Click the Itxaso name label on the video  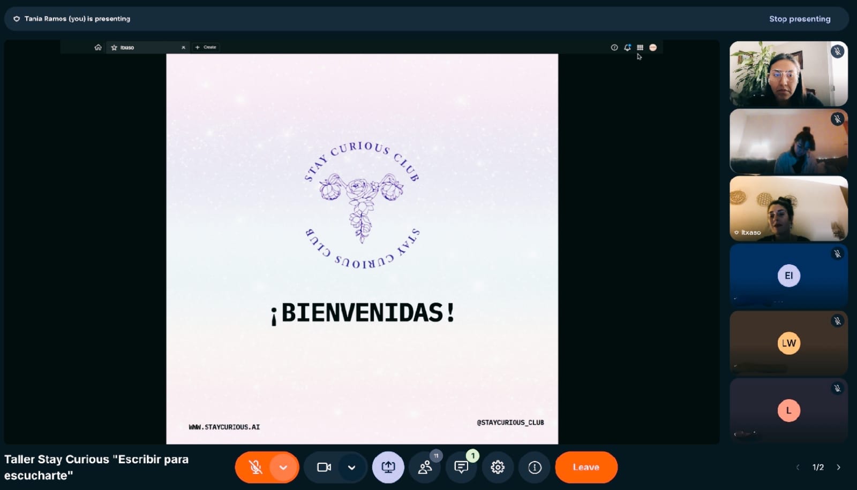click(x=750, y=233)
